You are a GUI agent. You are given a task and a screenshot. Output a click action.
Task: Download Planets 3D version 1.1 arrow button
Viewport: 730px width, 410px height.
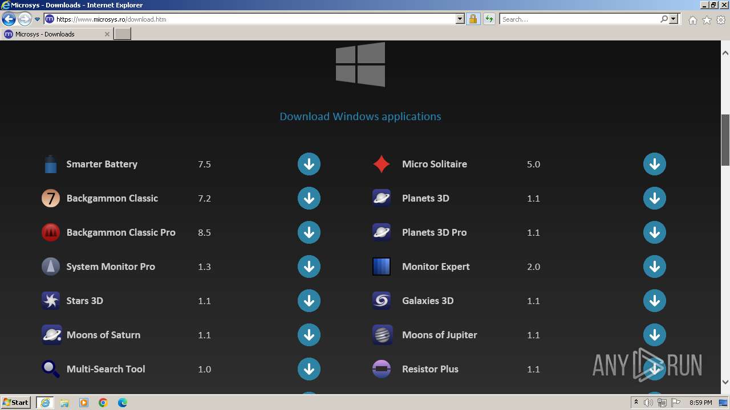pos(655,198)
